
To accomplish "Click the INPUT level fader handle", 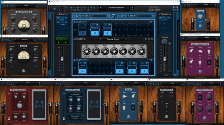I will tap(62, 59).
